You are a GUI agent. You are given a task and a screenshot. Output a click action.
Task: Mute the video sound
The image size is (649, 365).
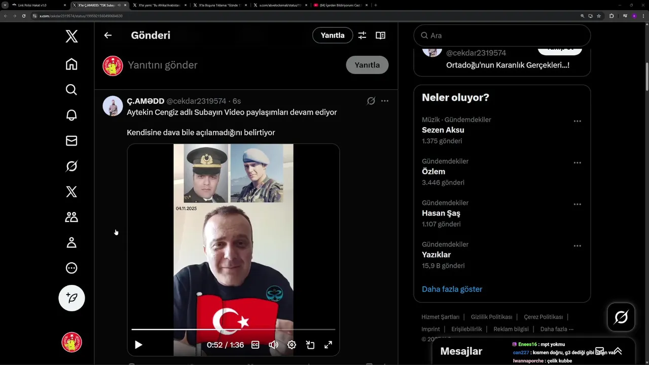(x=273, y=345)
